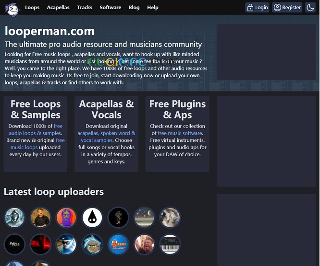Go to the Blog page
This screenshot has height=266, width=320.
(134, 8)
